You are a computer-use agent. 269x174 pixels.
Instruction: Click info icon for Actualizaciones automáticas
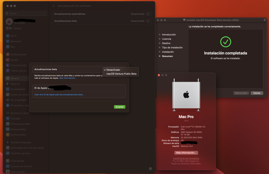click(x=148, y=14)
